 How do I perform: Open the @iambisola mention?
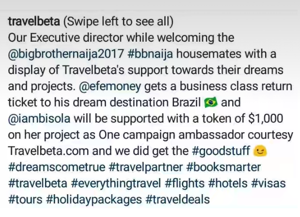pyautogui.click(x=39, y=118)
